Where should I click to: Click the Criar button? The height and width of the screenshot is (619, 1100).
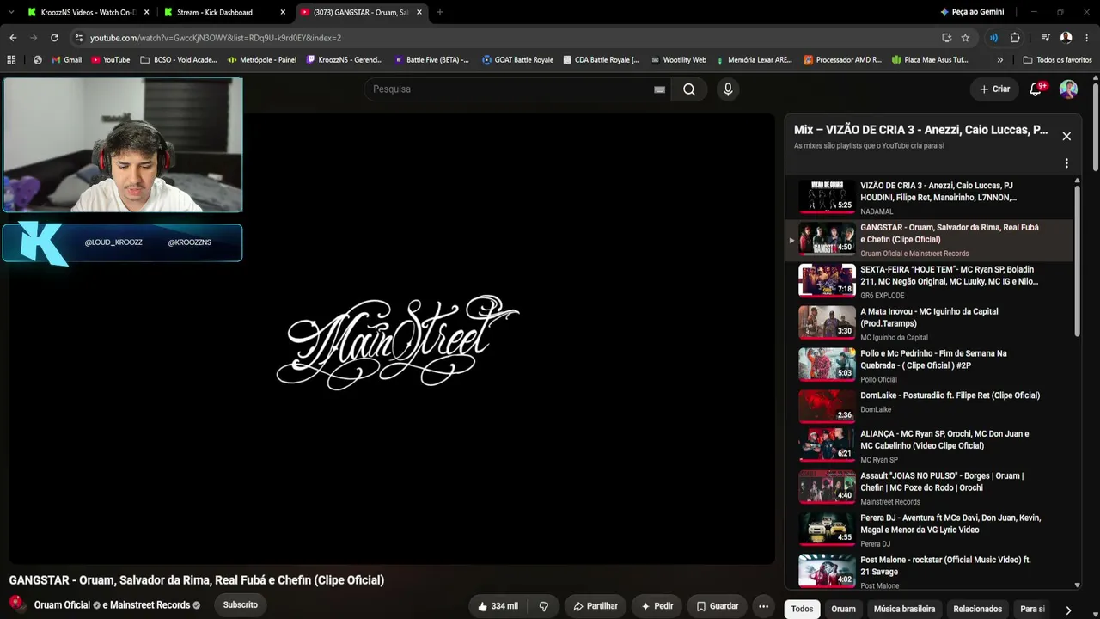coord(994,89)
